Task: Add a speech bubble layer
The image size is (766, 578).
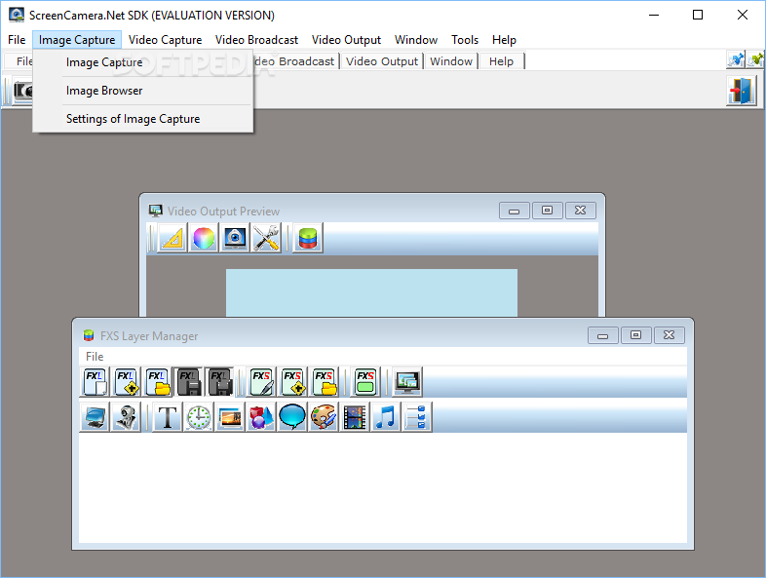Action: tap(292, 417)
